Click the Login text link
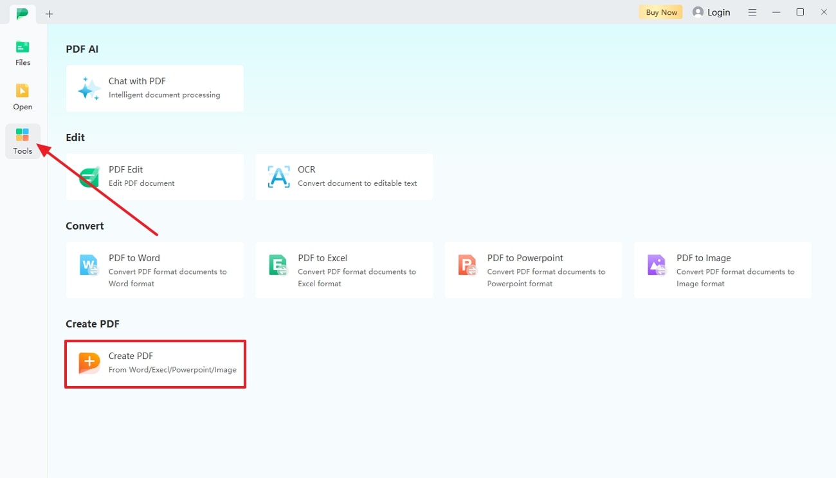The height and width of the screenshot is (478, 836). (x=719, y=12)
